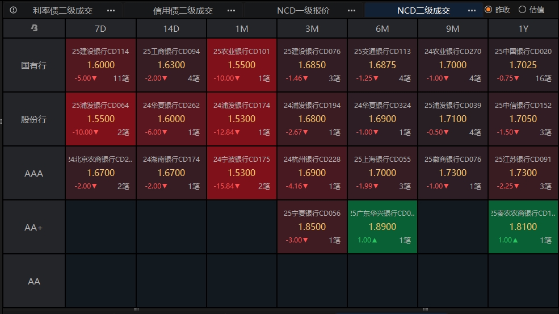Open the green 广东华兴银行 CD cell
Viewport: 559px width, 314px height.
(x=382, y=227)
